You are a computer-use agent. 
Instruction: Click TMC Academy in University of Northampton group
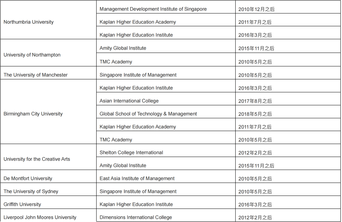(x=116, y=62)
